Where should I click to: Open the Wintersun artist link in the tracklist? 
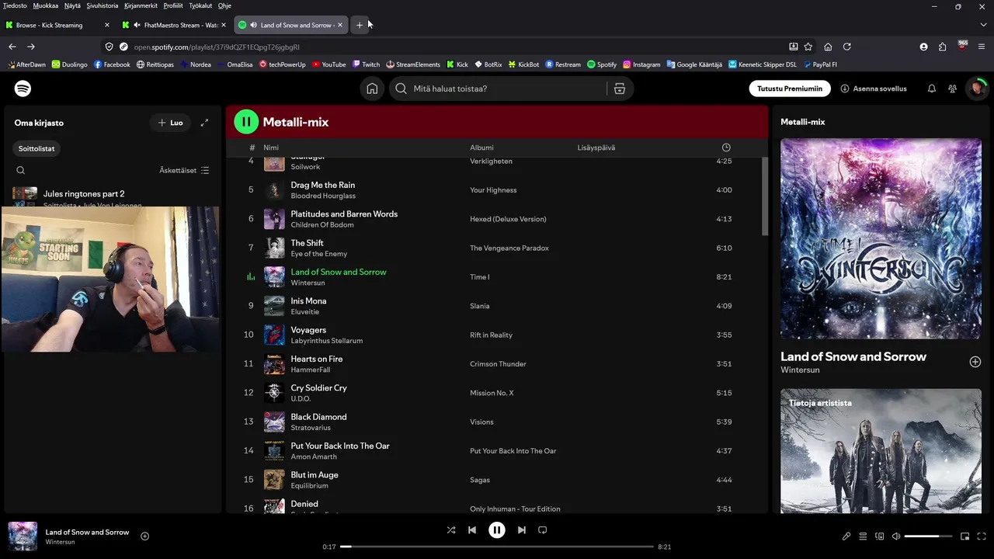point(308,283)
